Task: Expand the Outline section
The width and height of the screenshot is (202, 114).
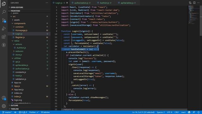Action: click(x=29, y=105)
